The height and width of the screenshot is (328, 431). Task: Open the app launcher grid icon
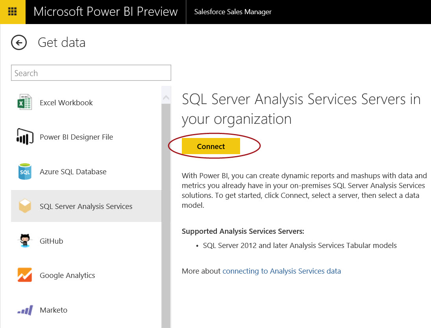point(13,12)
